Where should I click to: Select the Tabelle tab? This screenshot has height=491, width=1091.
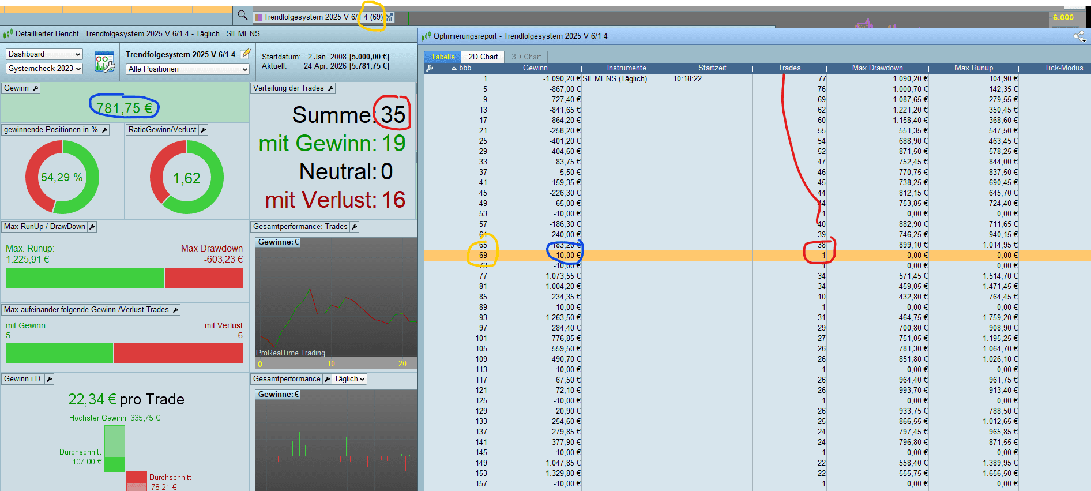(443, 57)
